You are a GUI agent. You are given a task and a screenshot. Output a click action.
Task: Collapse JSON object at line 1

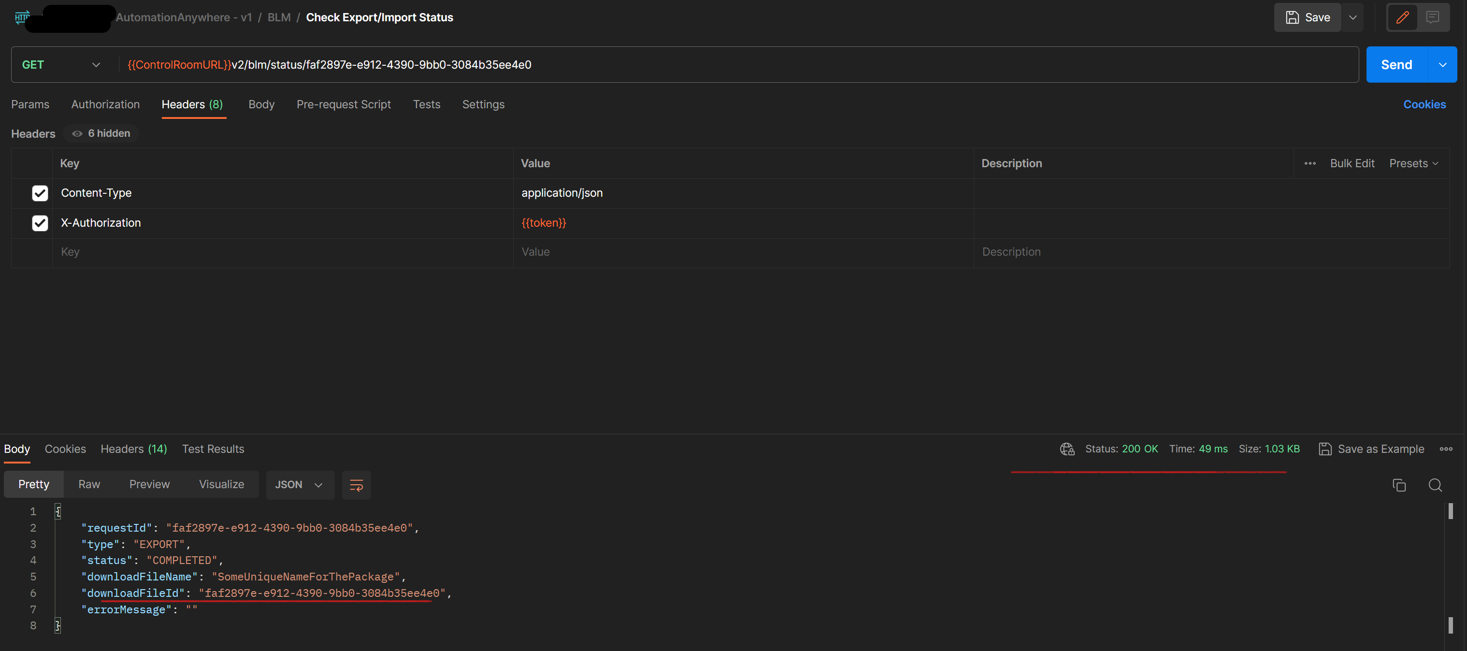(58, 511)
